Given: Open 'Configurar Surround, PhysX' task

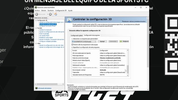Looking at the screenshot, I should [x=47, y=26].
